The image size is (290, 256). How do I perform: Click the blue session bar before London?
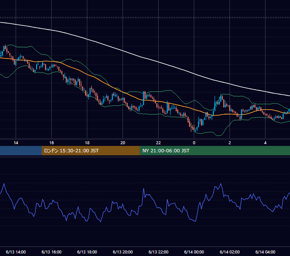click(21, 151)
